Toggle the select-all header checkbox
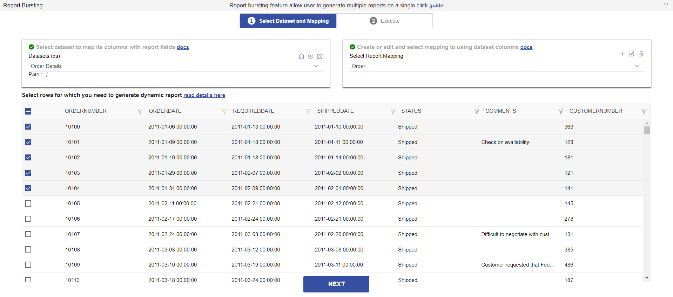Viewport: 673px width, 297px height. click(x=28, y=111)
